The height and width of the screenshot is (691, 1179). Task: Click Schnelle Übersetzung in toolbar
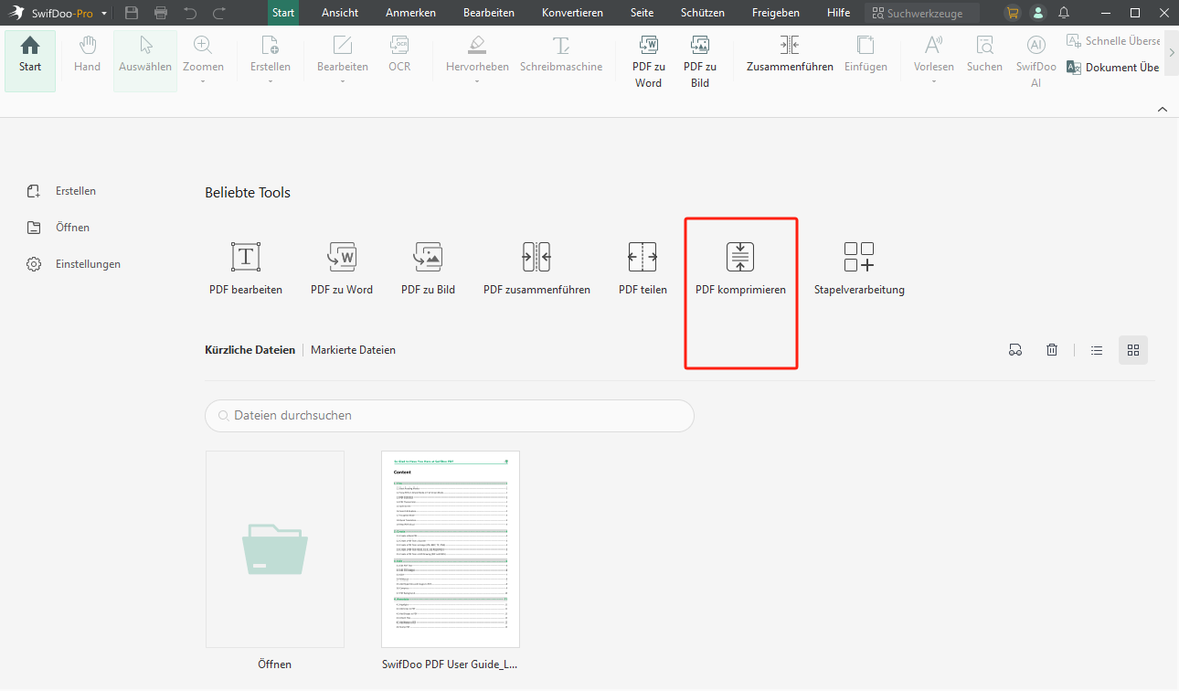1113,41
